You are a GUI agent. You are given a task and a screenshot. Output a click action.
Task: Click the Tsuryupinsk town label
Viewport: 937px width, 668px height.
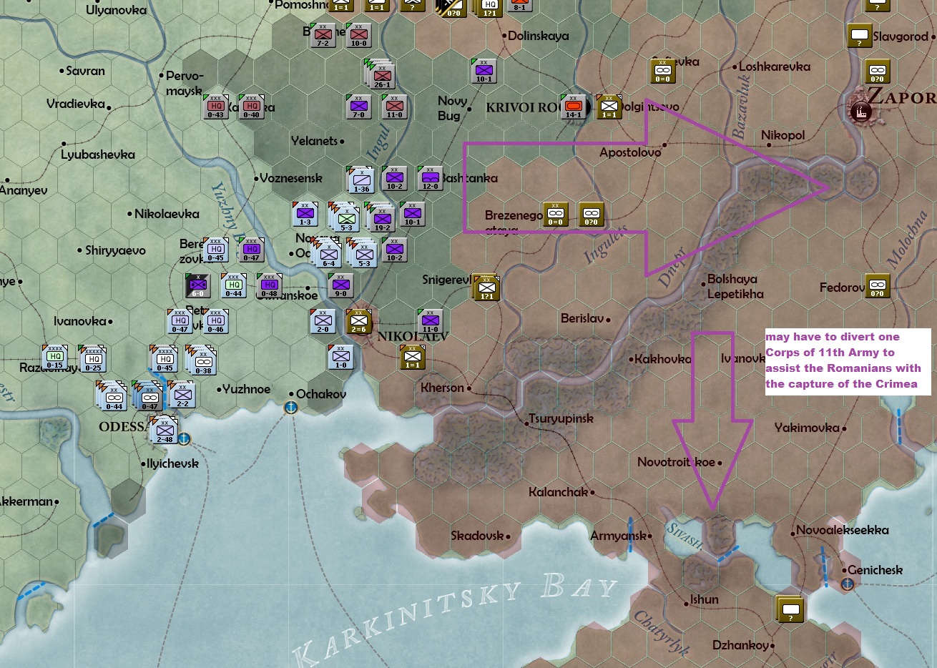coord(561,419)
